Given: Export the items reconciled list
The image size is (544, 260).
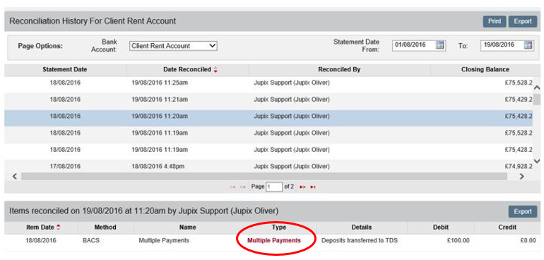Looking at the screenshot, I should 523,211.
